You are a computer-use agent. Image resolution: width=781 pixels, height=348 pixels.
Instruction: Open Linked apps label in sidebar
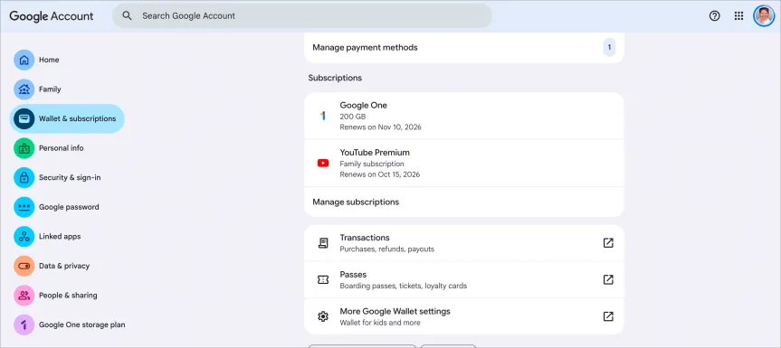60,237
